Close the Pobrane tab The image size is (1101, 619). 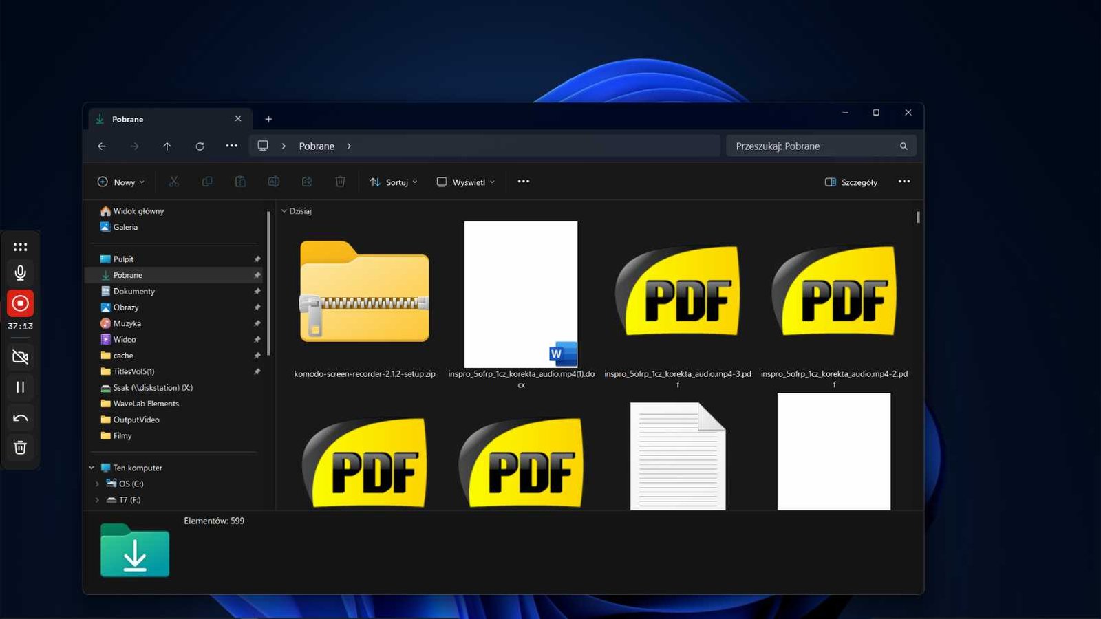238,119
